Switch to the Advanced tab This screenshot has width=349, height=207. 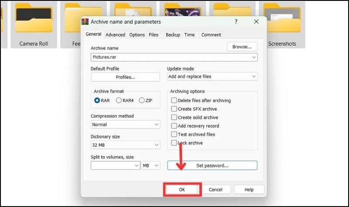click(x=115, y=35)
